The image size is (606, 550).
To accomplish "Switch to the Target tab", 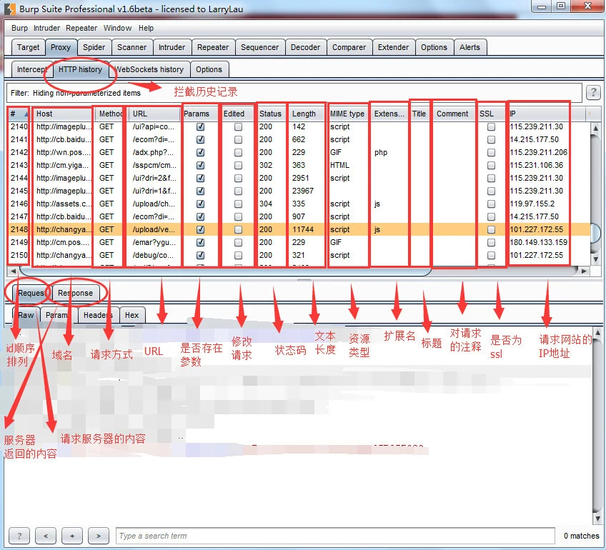I will (28, 47).
